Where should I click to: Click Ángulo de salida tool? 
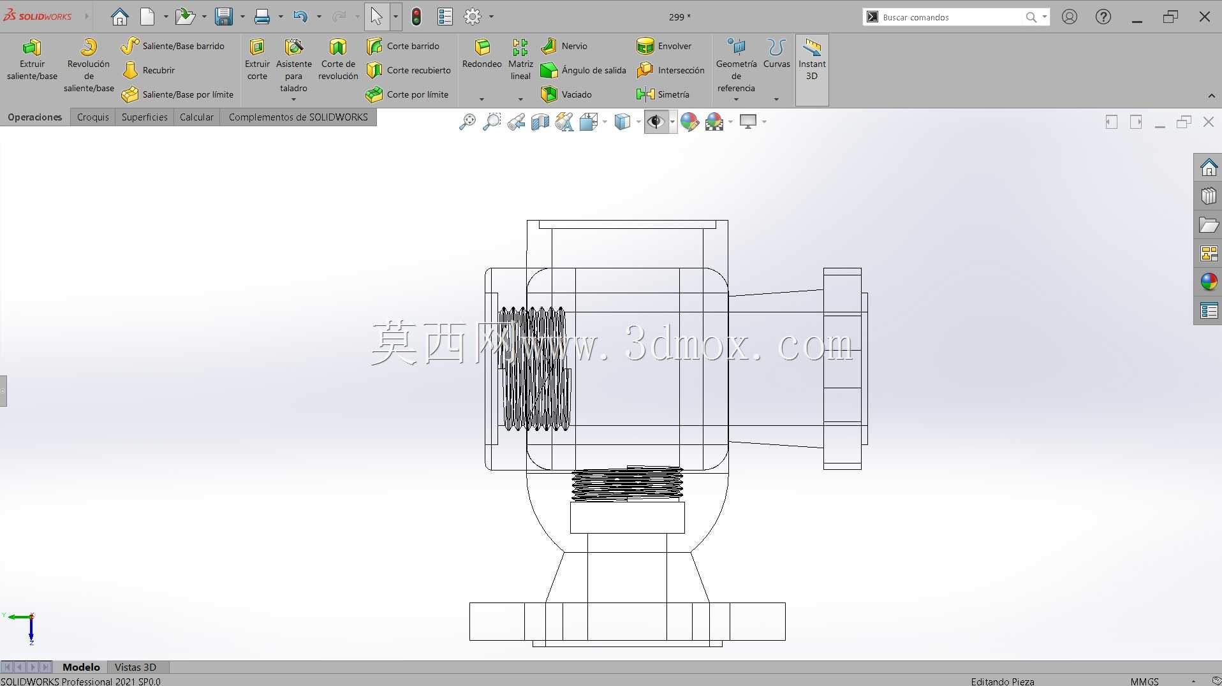pyautogui.click(x=584, y=70)
